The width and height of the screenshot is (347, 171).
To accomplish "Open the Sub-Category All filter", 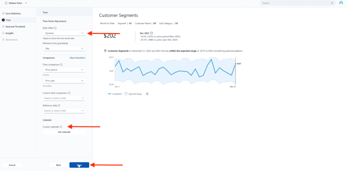I will (168, 23).
